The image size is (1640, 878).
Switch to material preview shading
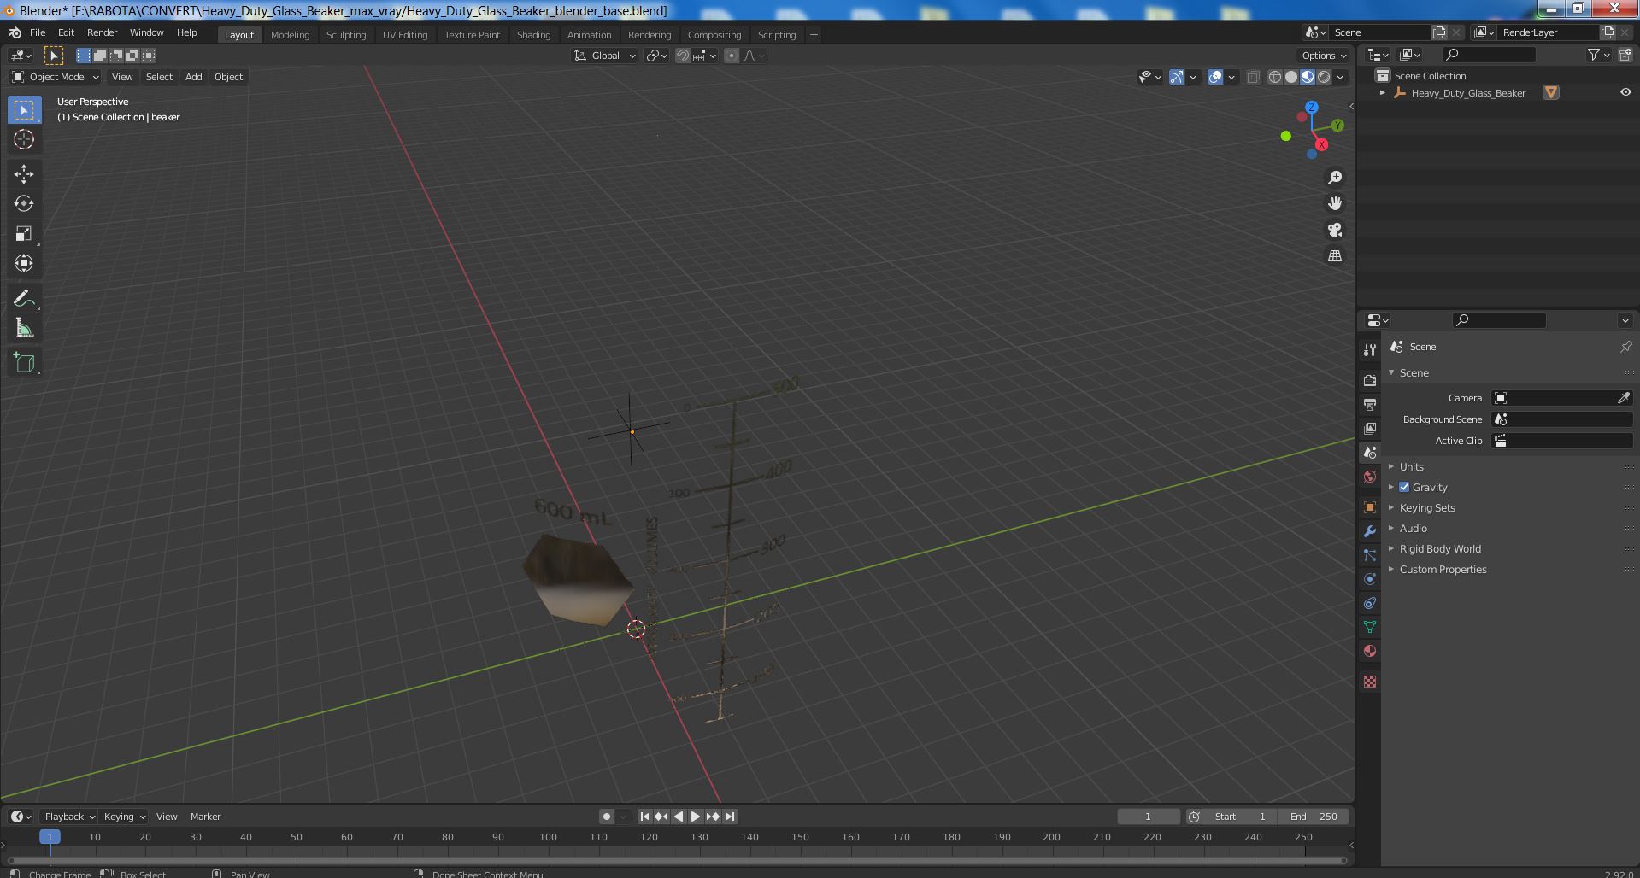point(1308,77)
